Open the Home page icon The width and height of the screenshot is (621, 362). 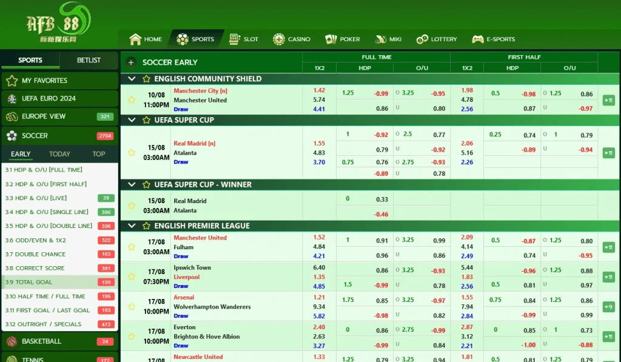coord(135,39)
